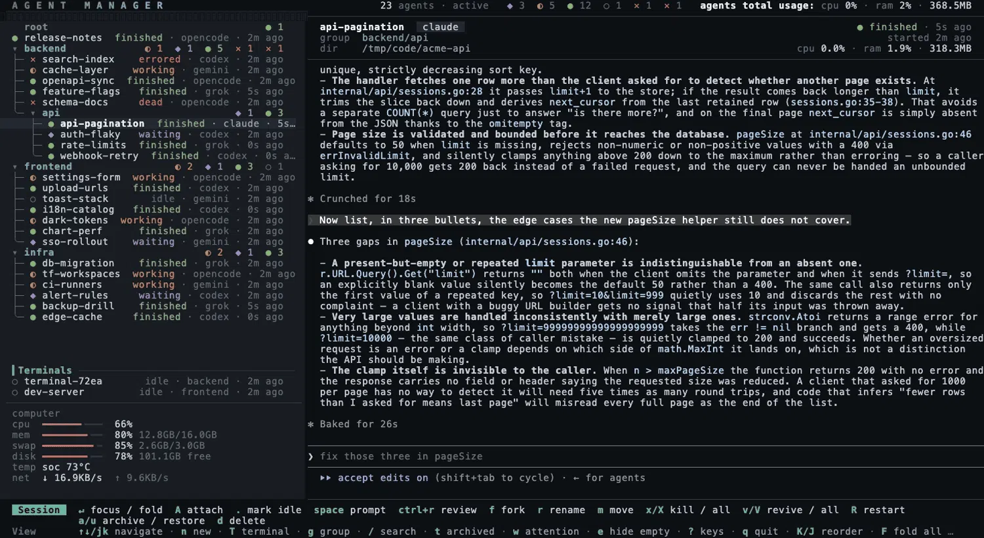Toggle 'e hide empty' in the bottom bar
This screenshot has height=538, width=984.
pos(633,531)
